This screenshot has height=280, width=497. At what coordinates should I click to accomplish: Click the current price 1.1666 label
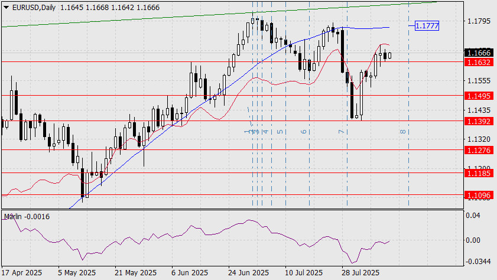479,53
